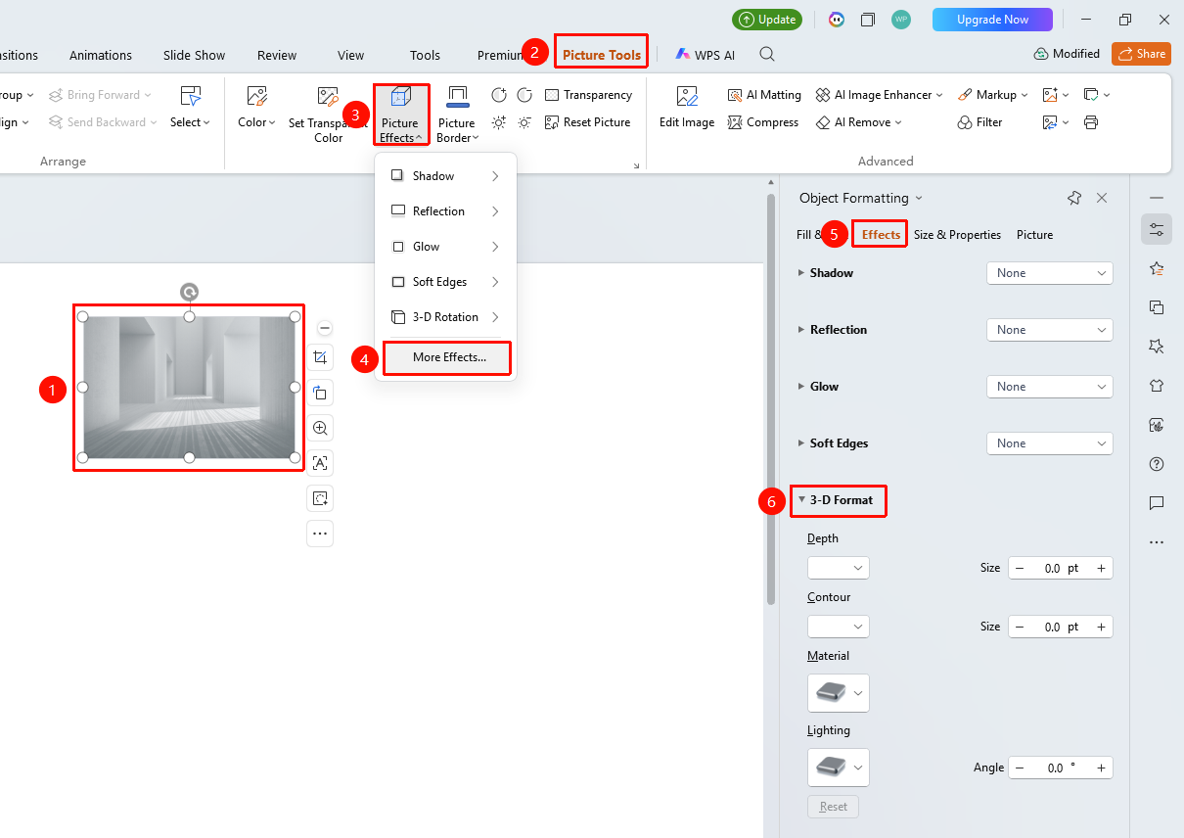Open the Material preset dropdown
1184x838 pixels.
(x=838, y=693)
